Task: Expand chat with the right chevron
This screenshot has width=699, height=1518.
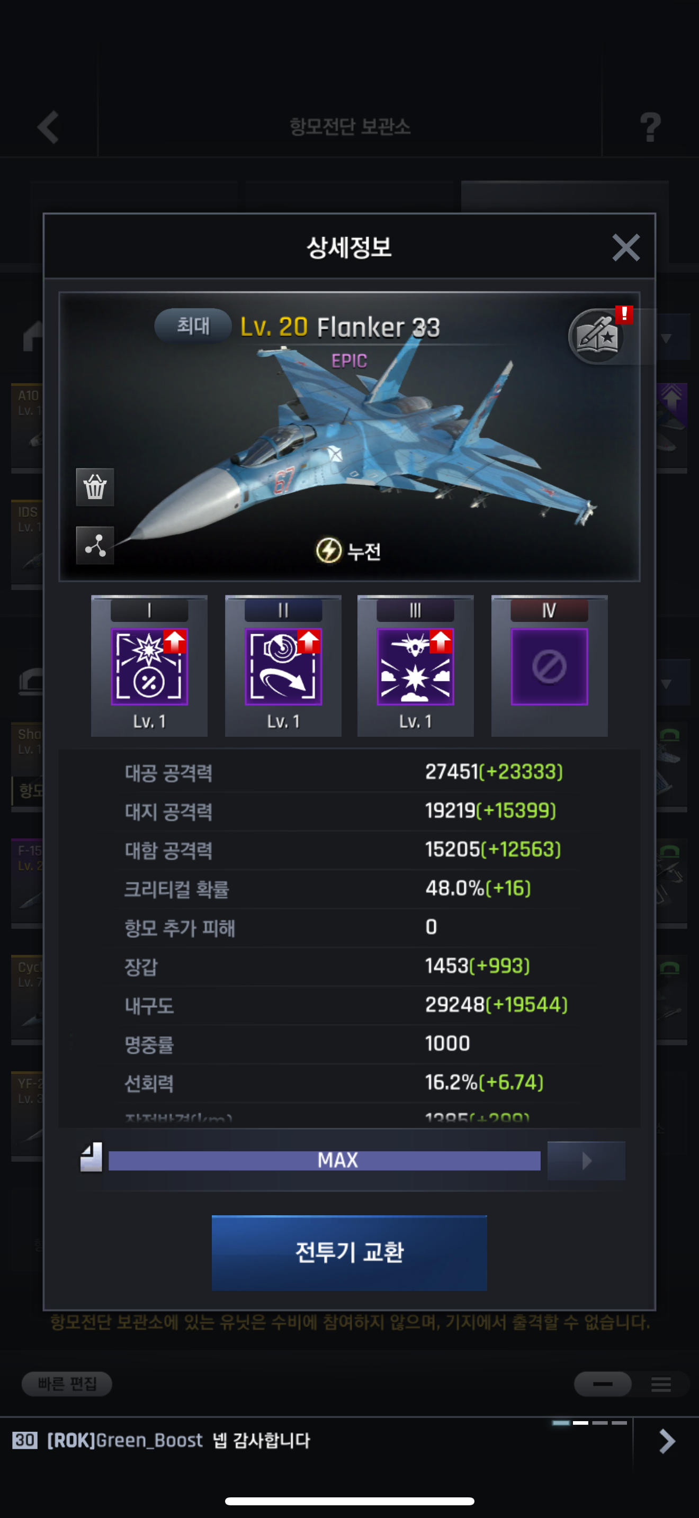Action: 667,1441
